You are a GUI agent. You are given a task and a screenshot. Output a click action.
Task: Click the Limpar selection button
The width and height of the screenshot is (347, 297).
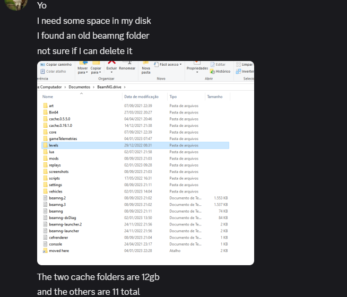(x=245, y=64)
